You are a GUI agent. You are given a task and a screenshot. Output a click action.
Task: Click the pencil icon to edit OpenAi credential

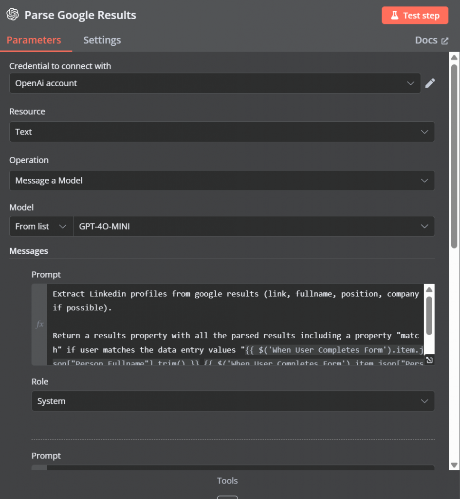click(430, 83)
